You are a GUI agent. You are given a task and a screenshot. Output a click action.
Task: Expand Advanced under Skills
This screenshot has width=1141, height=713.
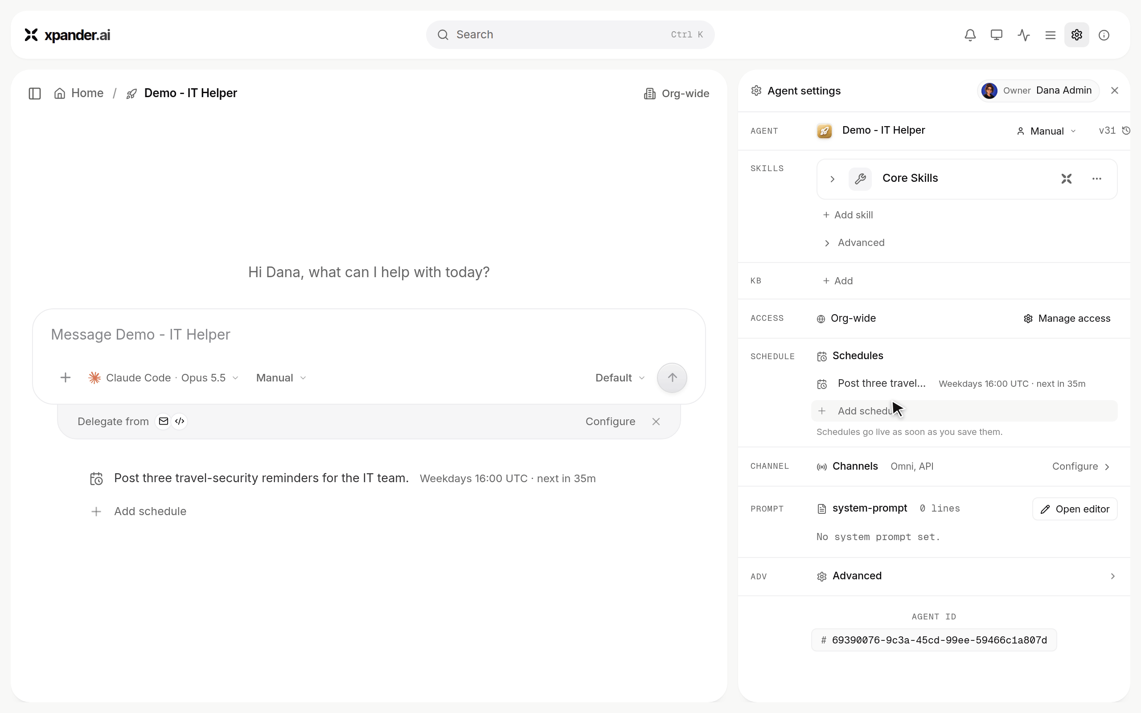coord(854,243)
